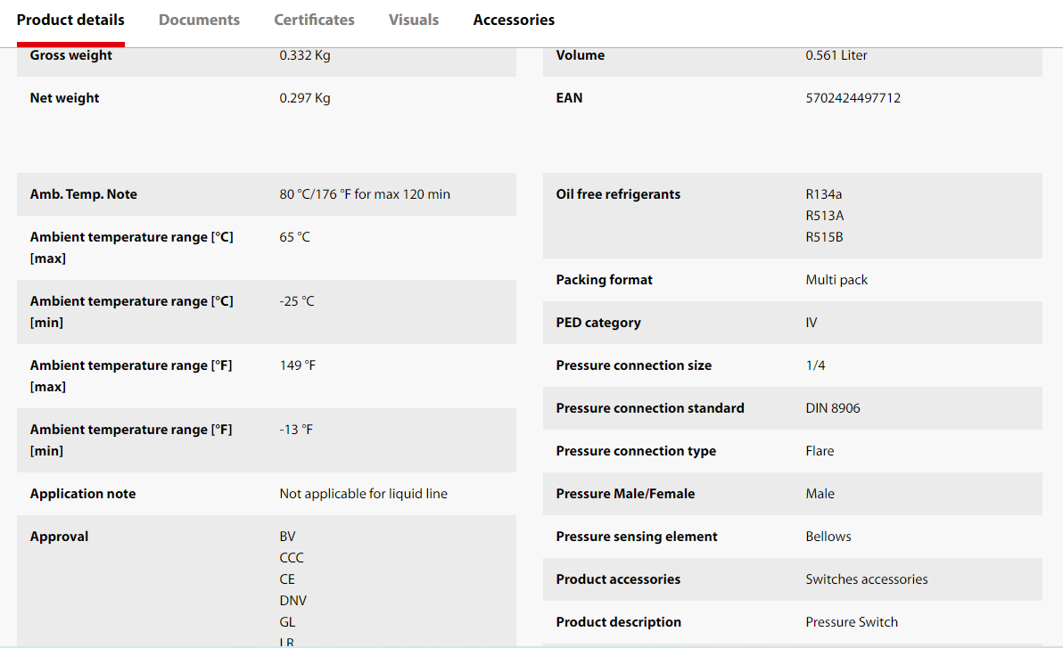Screen dimensions: 1063x648
Task: Click the Product details tab
Action: 70,20
